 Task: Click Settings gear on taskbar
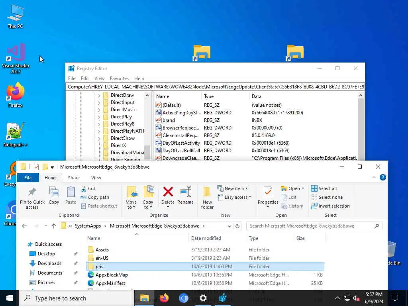(x=203, y=298)
